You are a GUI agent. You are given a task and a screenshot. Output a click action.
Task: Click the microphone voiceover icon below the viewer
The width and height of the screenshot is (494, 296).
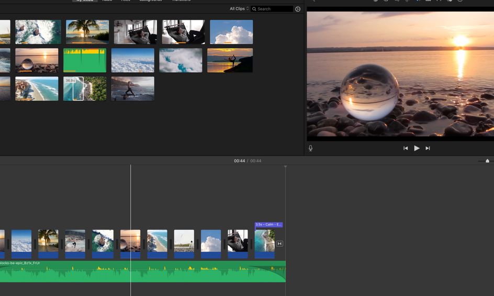click(311, 148)
